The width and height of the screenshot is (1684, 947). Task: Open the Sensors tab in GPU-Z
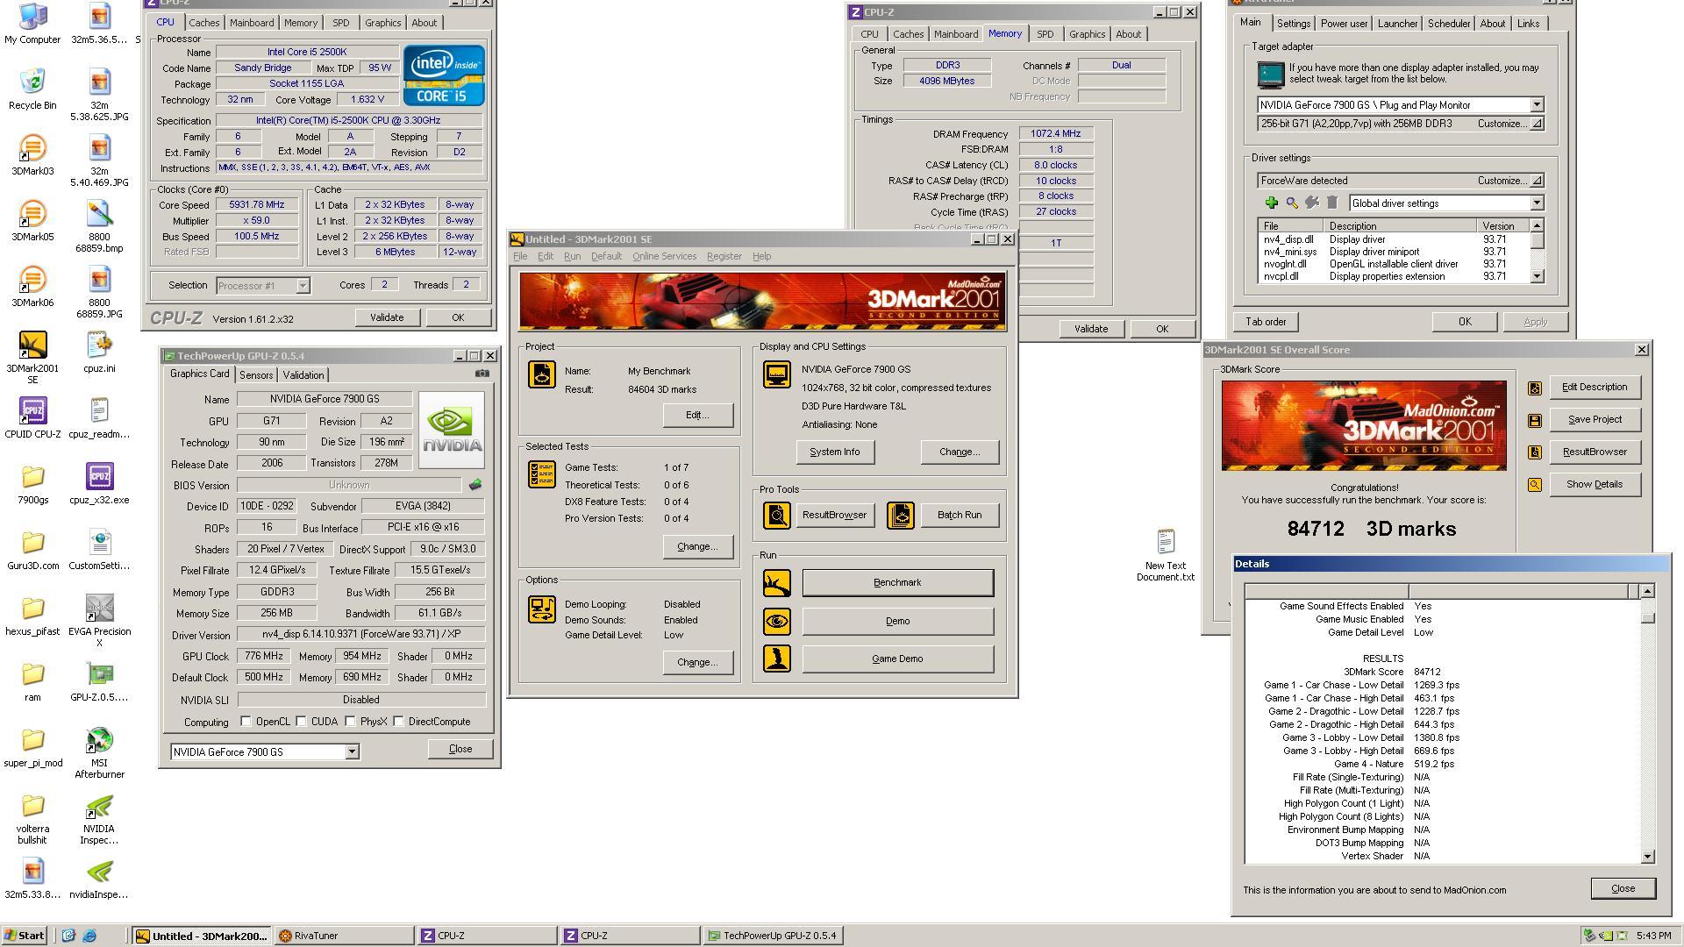(x=256, y=375)
